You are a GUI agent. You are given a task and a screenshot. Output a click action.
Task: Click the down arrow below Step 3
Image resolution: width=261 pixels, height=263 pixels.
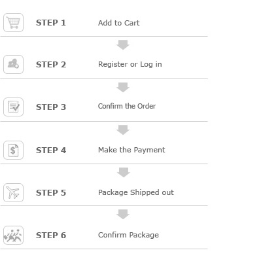[x=123, y=130]
